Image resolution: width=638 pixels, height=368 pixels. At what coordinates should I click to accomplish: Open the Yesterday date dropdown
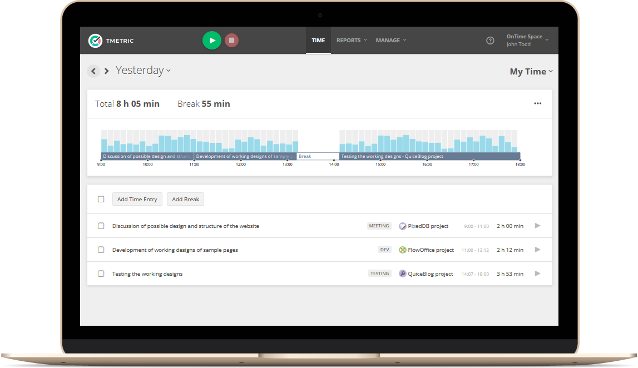coord(143,71)
